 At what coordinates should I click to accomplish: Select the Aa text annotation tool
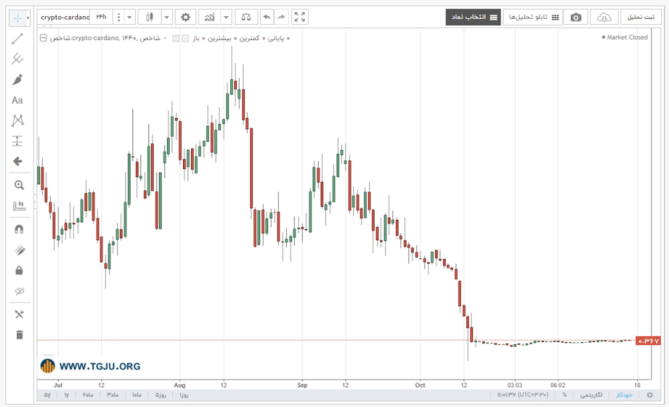pyautogui.click(x=17, y=100)
